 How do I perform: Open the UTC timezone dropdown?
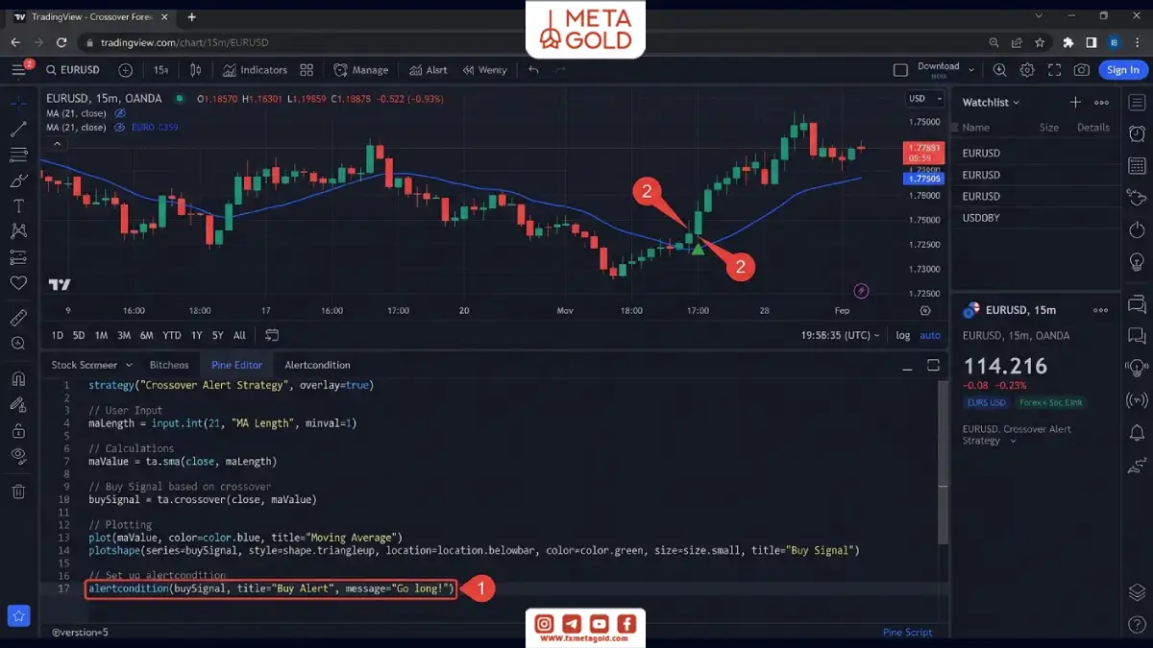[x=841, y=335]
